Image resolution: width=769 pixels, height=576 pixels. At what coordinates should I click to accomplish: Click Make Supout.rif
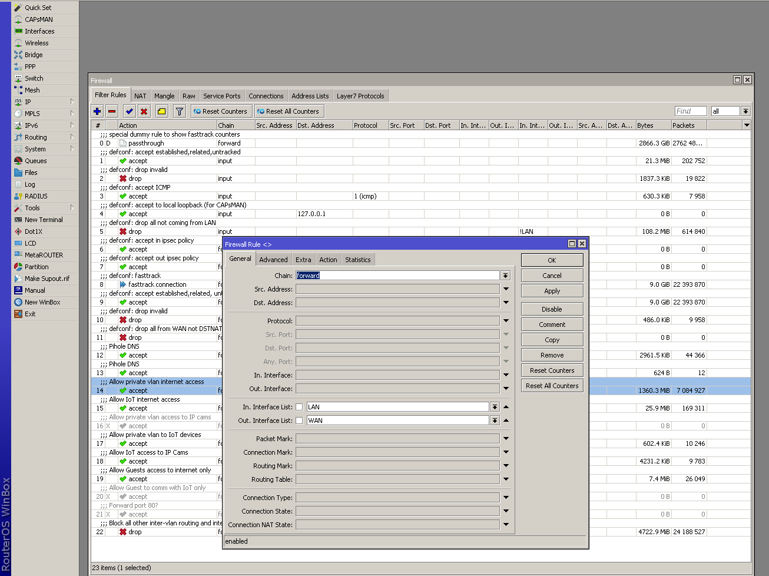47,279
